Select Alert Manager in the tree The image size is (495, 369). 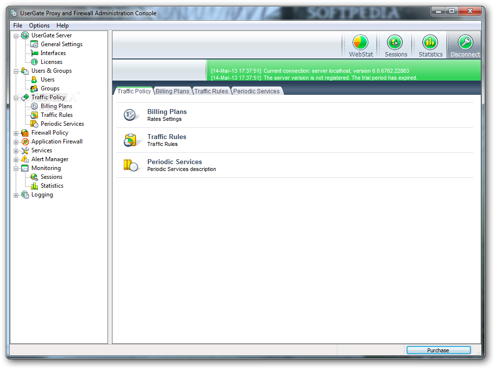[x=50, y=159]
